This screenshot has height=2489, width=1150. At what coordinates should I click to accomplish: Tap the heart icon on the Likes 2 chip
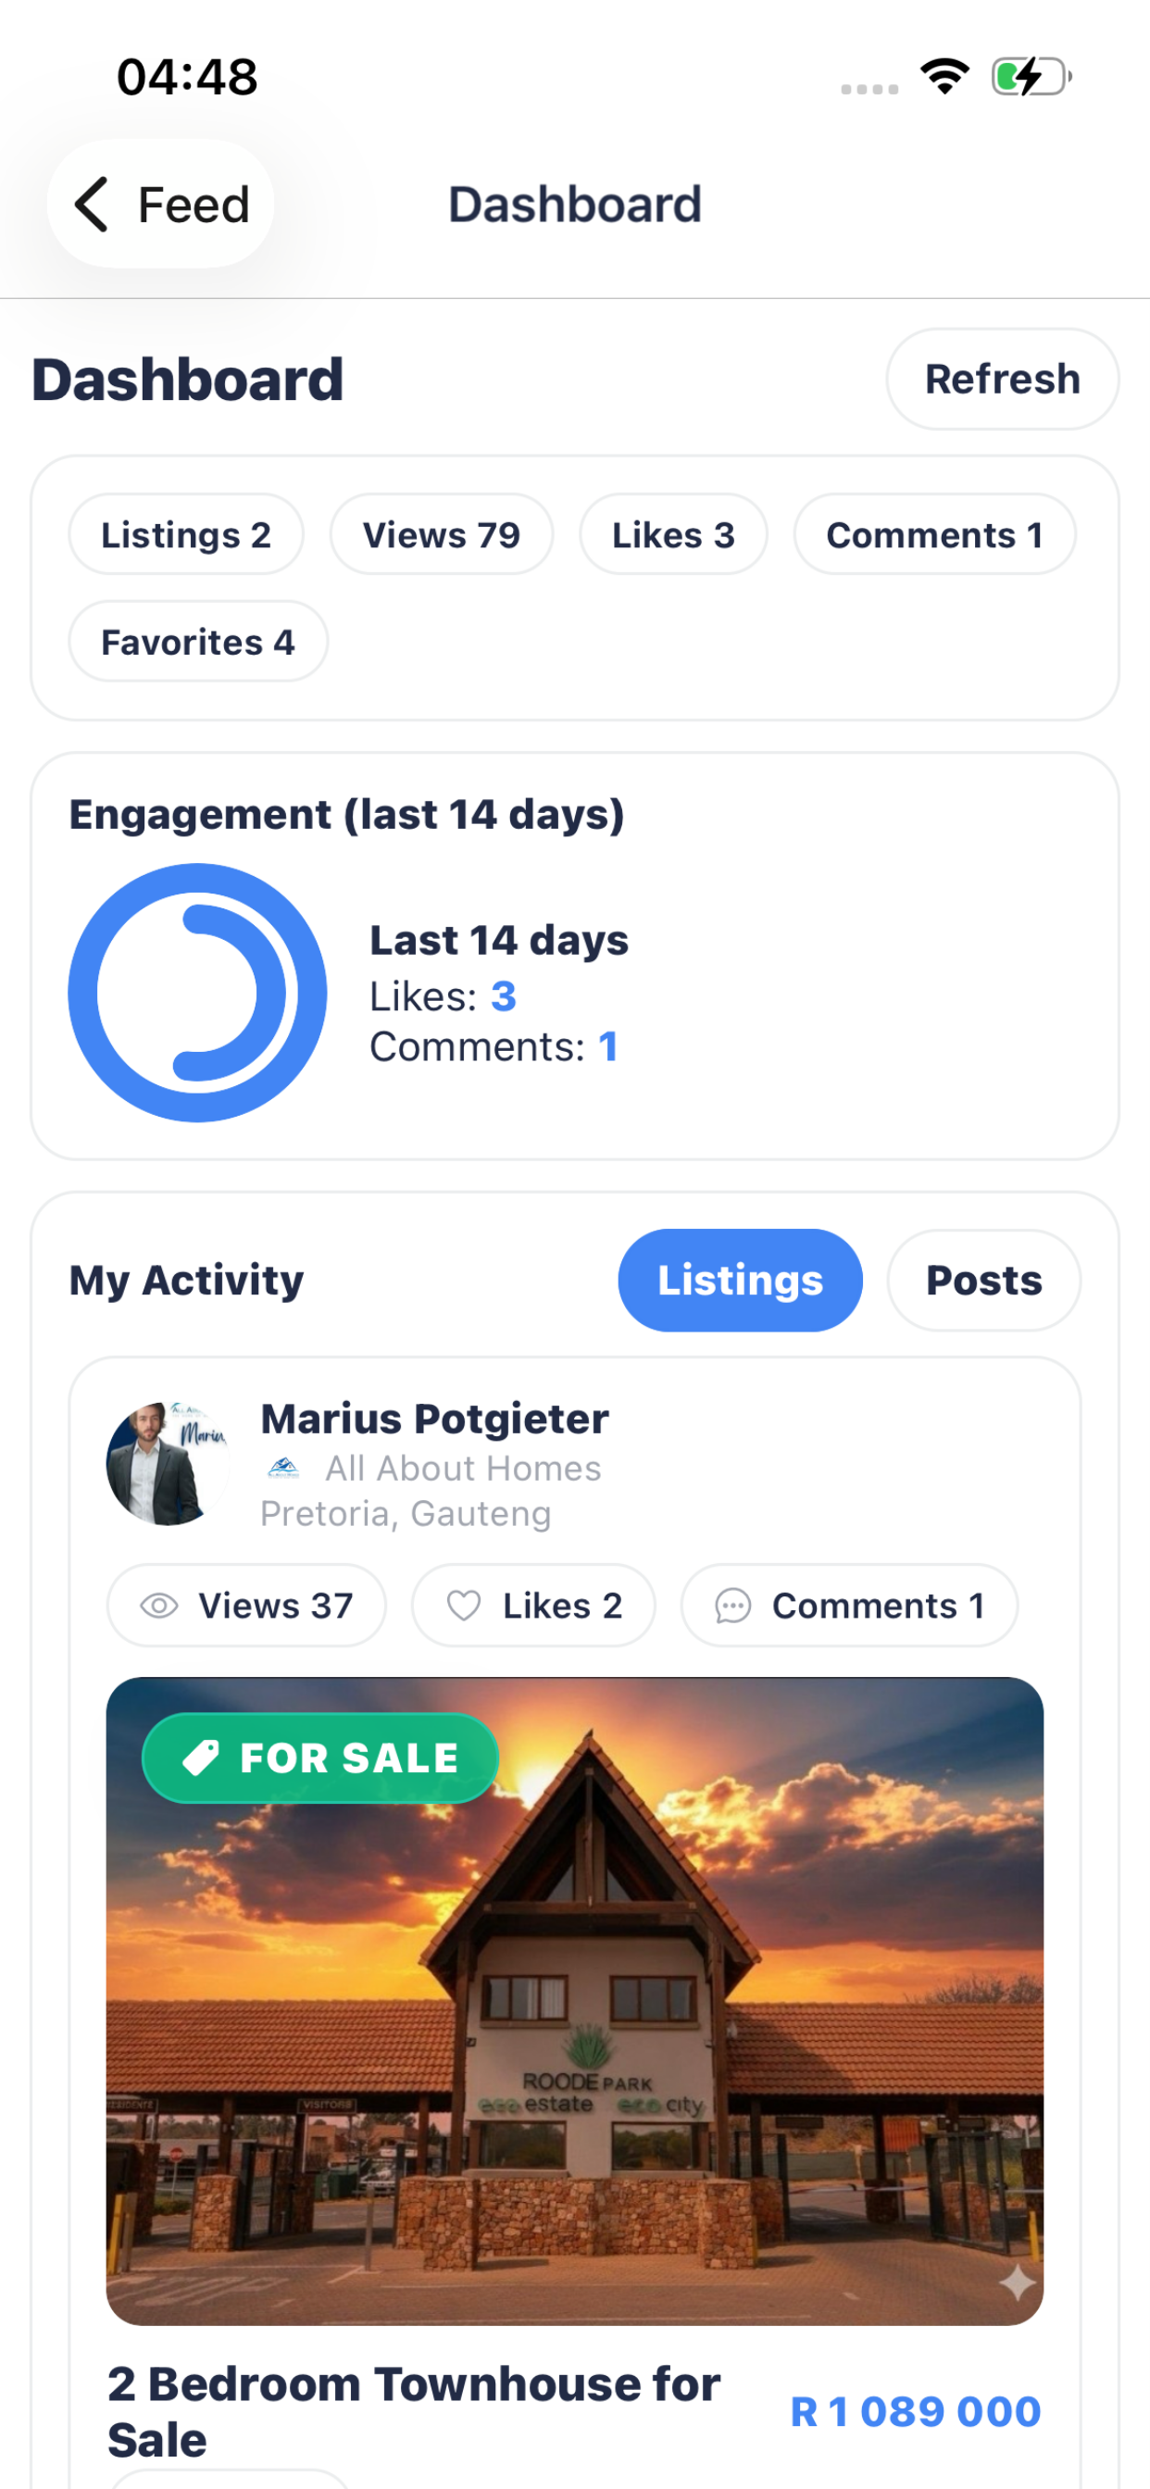coord(464,1606)
